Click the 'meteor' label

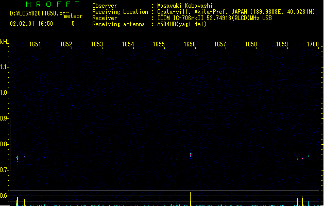[73, 16]
